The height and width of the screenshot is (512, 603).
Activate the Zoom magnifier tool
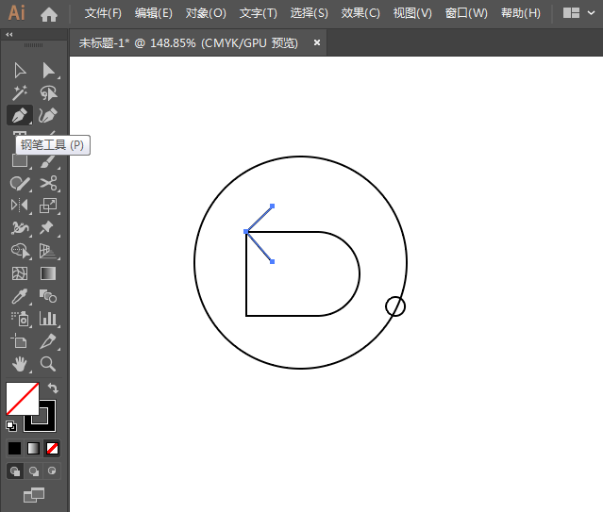coord(48,364)
